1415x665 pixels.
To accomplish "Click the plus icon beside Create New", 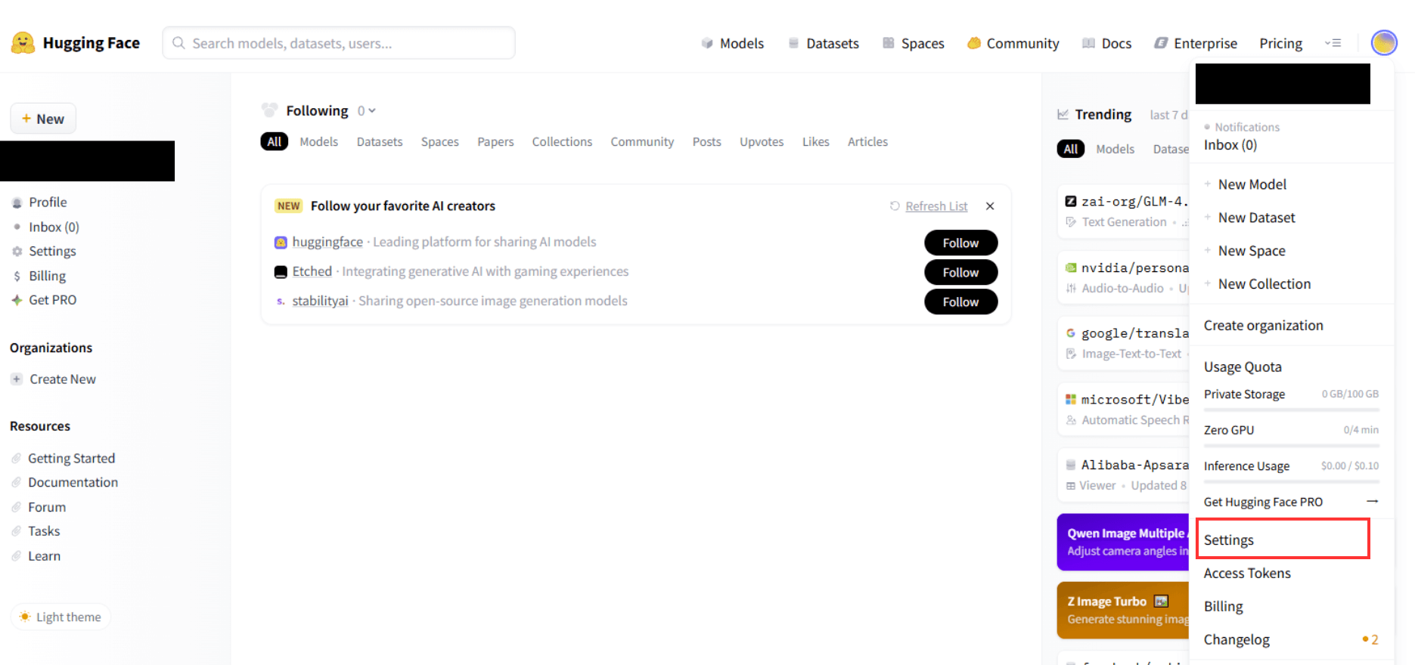I will (17, 379).
